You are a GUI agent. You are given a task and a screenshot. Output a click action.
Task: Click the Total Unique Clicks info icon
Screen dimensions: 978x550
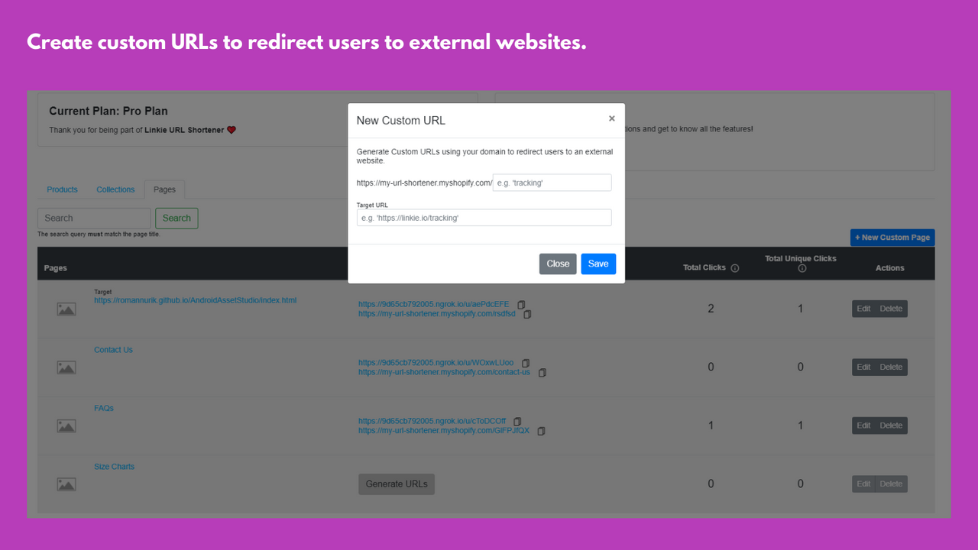click(800, 269)
